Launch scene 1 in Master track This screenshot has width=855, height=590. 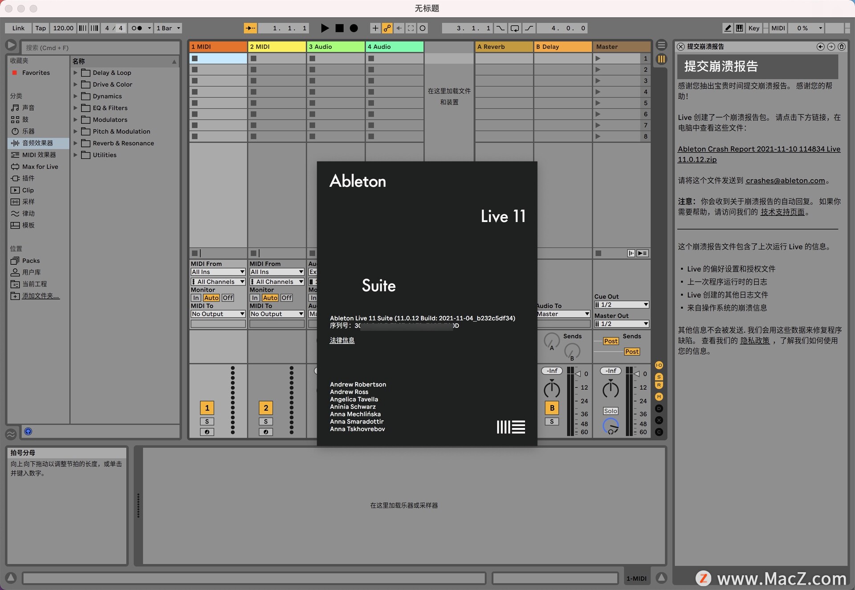(x=598, y=58)
